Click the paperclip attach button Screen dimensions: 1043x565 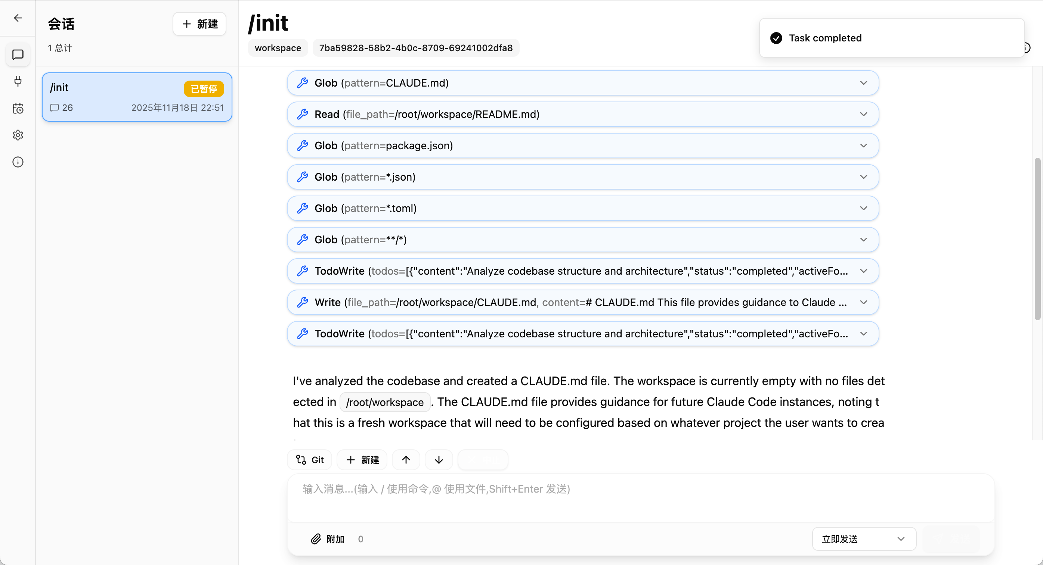(328, 539)
